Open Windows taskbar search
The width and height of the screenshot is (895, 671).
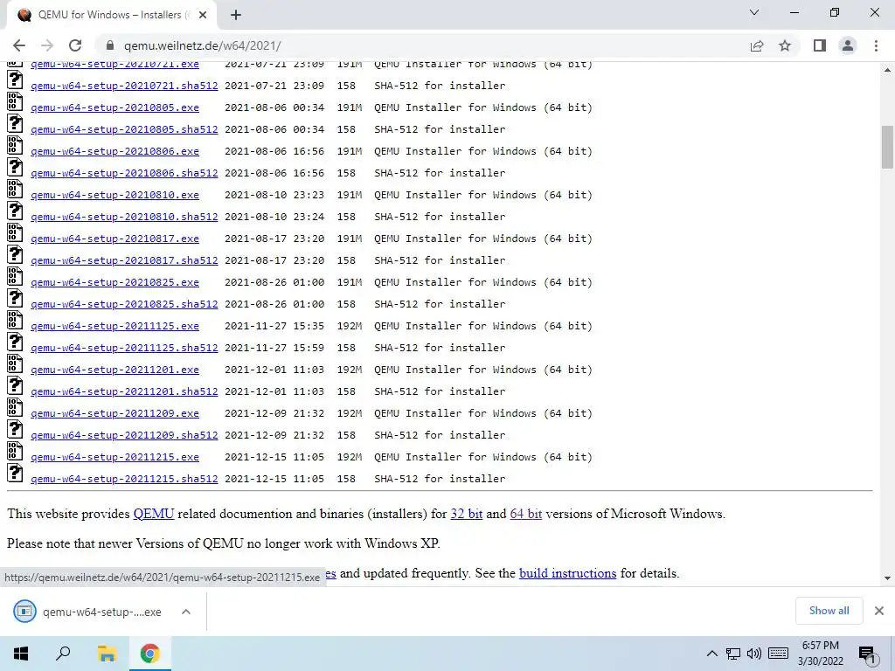[63, 654]
